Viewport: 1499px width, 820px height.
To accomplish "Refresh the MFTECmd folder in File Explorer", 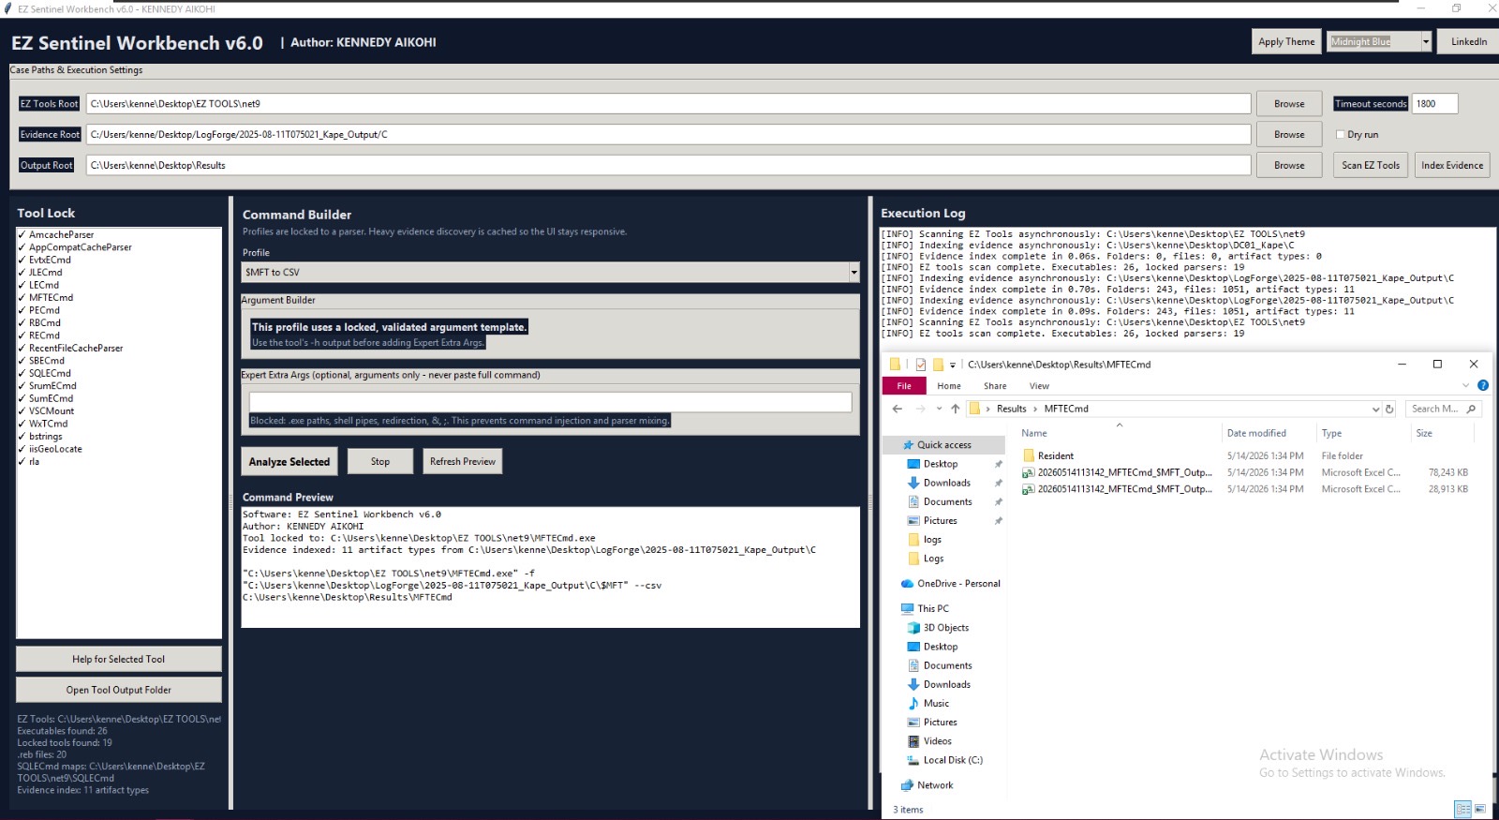I will pos(1389,409).
